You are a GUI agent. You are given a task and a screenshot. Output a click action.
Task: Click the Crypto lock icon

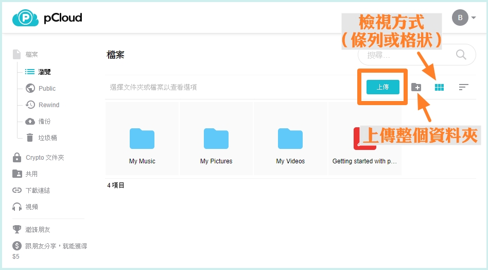(17, 157)
